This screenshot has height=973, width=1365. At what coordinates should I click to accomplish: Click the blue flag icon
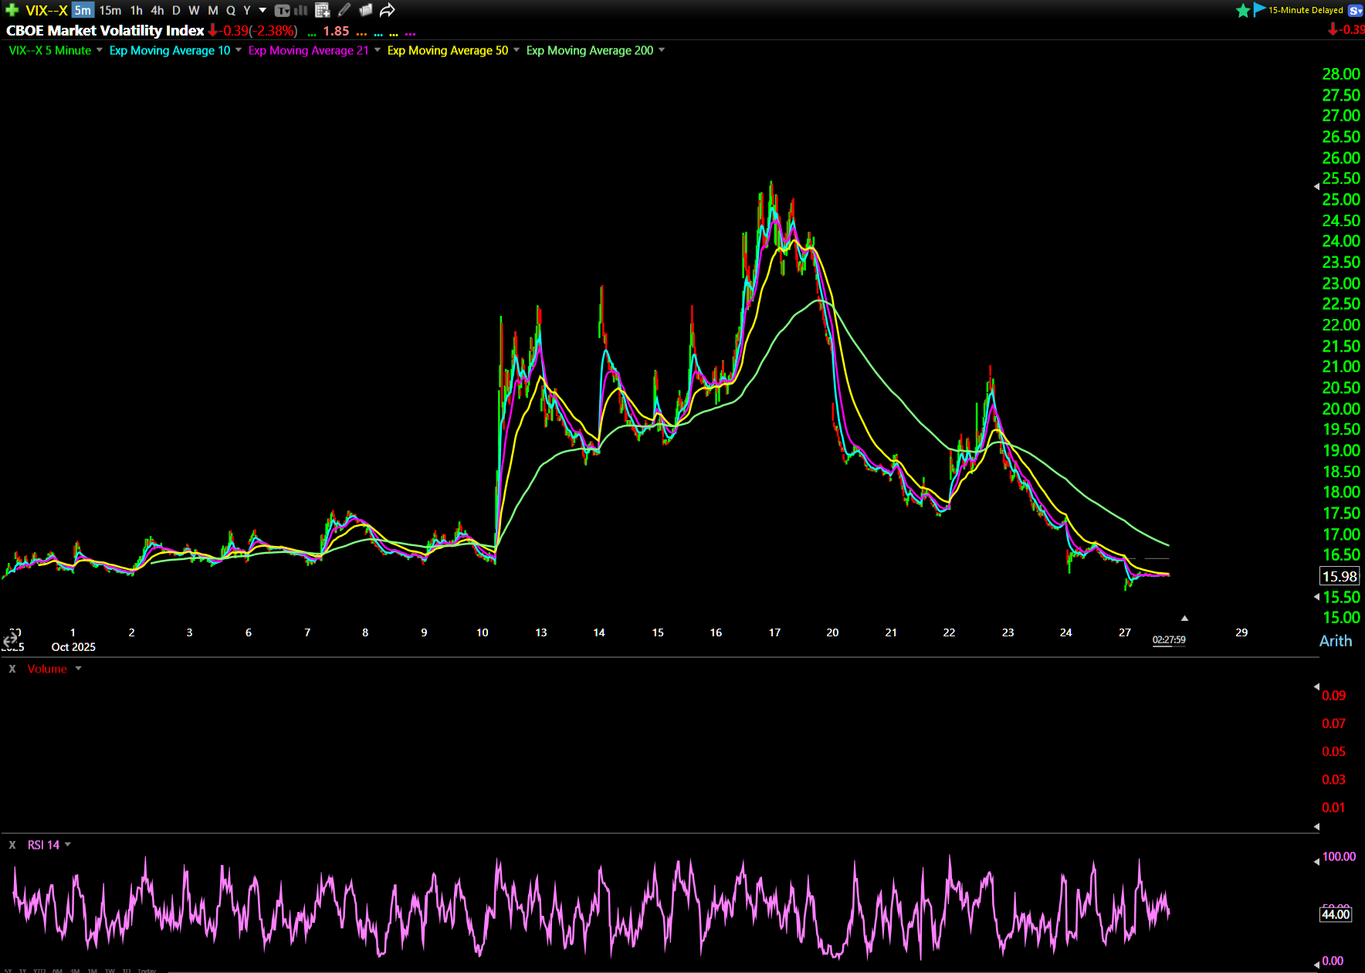[x=1259, y=9]
